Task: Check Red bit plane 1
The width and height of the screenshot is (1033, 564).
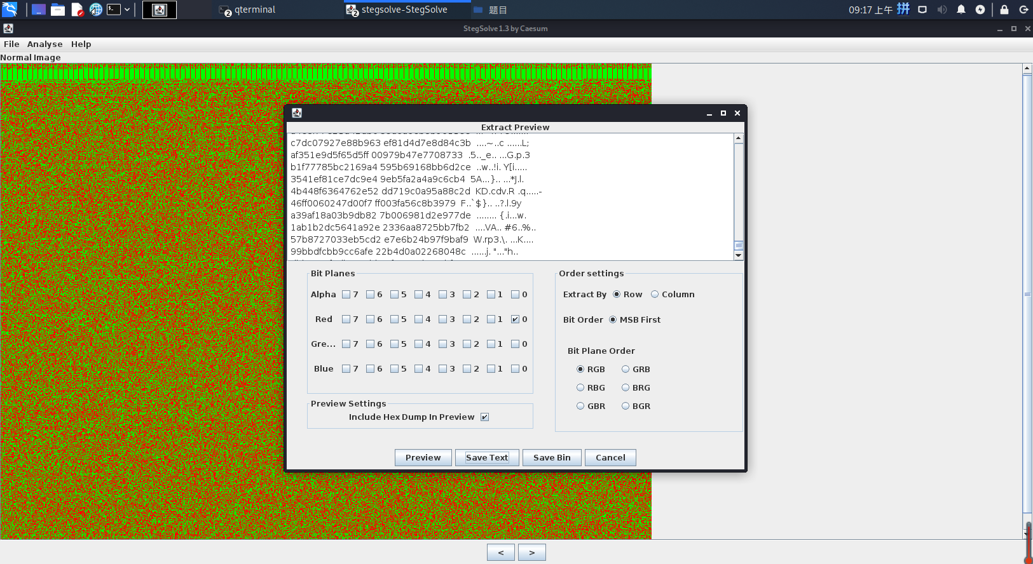Action: 491,319
